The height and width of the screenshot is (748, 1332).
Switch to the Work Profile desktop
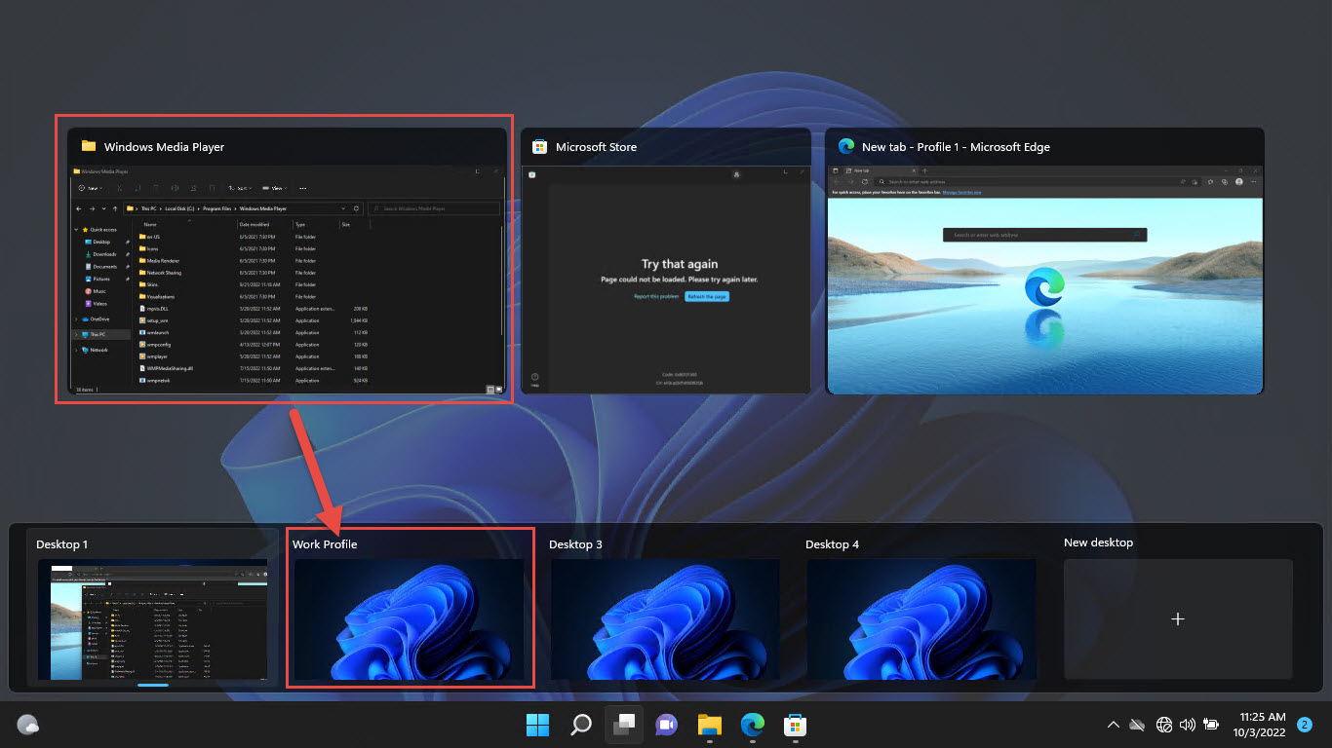coord(410,618)
